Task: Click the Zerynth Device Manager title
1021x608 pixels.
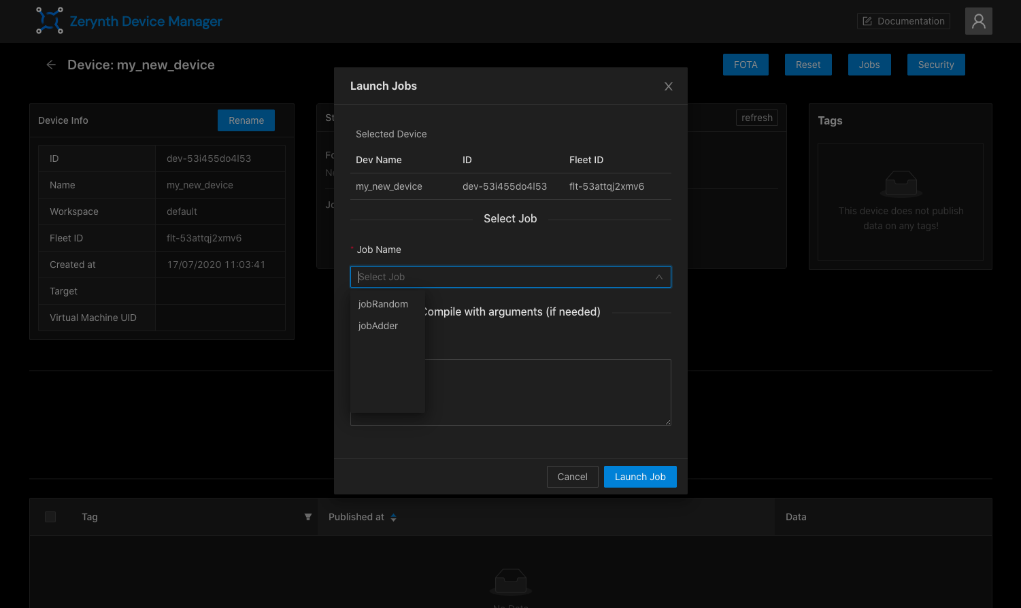Action: point(146,21)
